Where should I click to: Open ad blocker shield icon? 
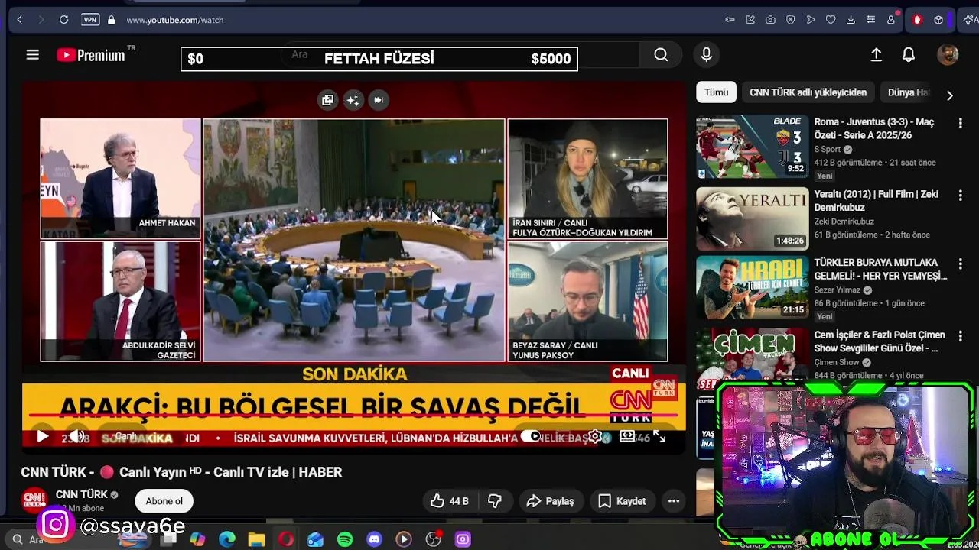click(791, 20)
